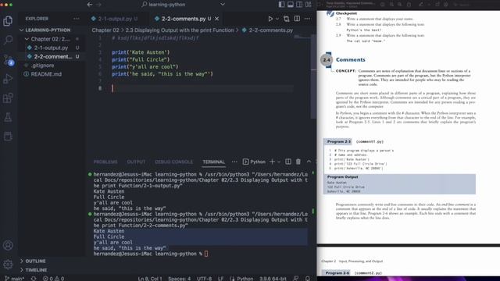Open the Explorer view in activity bar
500x281 pixels.
click(8, 21)
